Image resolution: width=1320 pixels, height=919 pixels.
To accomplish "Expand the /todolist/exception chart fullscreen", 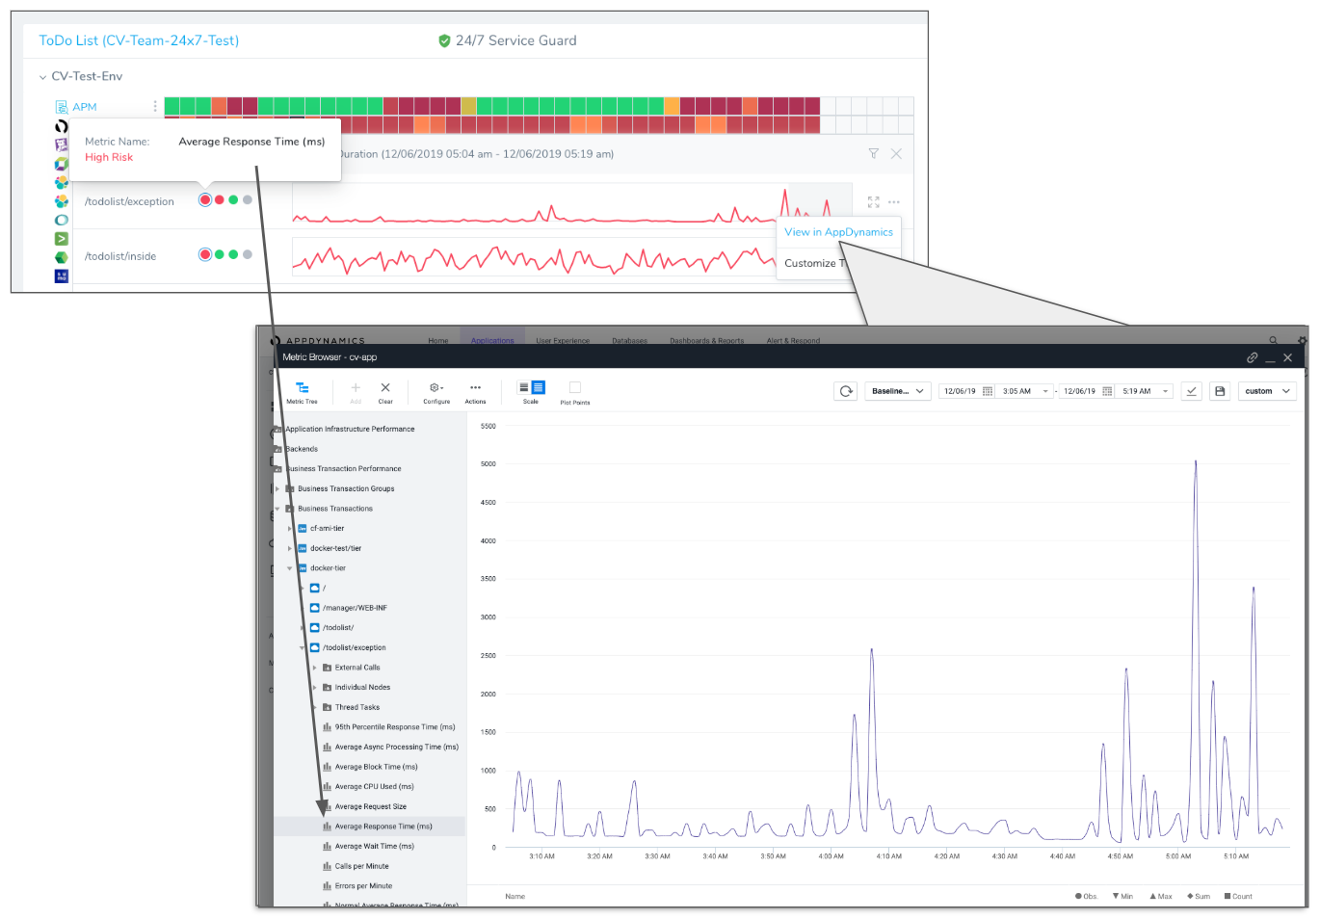I will (873, 202).
